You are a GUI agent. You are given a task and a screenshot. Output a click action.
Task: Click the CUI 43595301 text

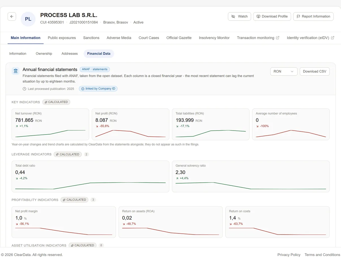(x=52, y=22)
